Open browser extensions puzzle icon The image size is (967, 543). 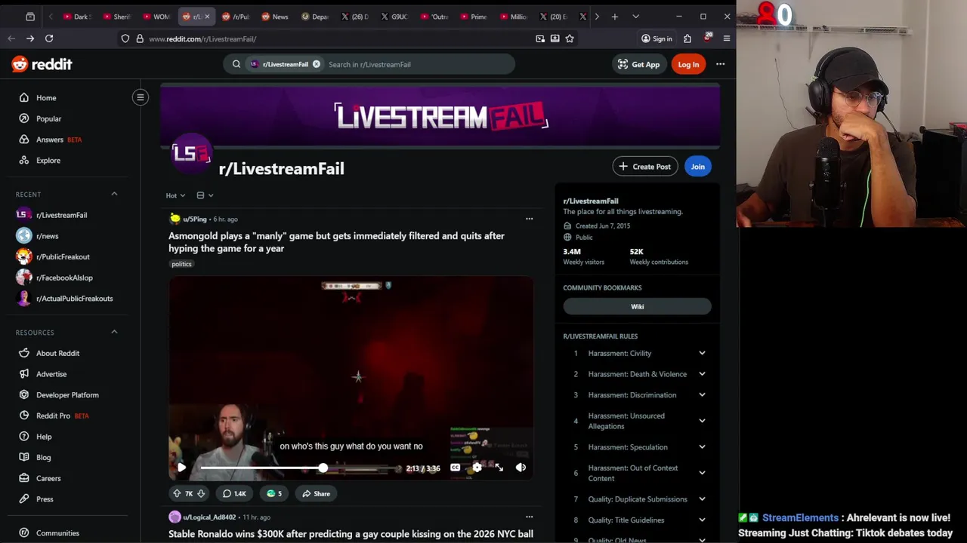tap(687, 38)
